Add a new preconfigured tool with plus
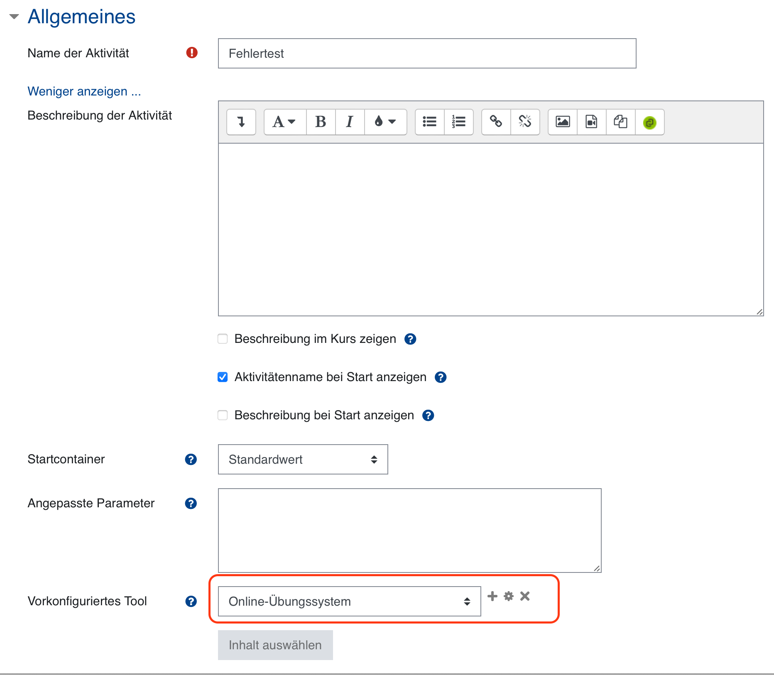Viewport: 774px width, 675px height. click(x=492, y=596)
